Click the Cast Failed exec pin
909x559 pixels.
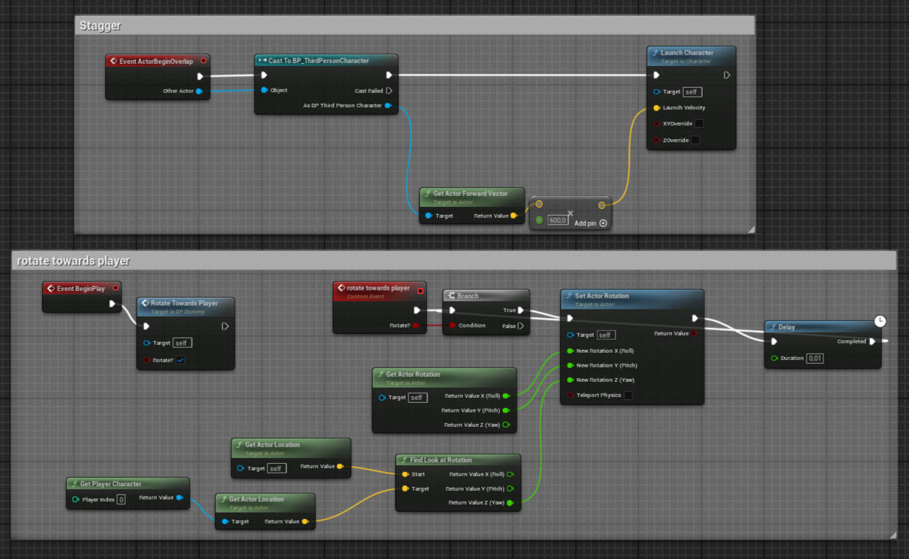coord(389,91)
